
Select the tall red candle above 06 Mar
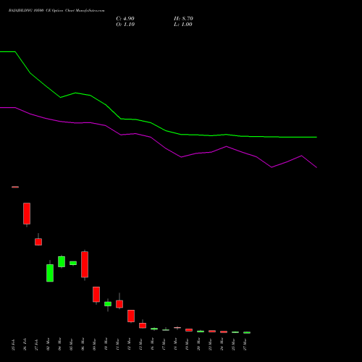(x=85, y=264)
